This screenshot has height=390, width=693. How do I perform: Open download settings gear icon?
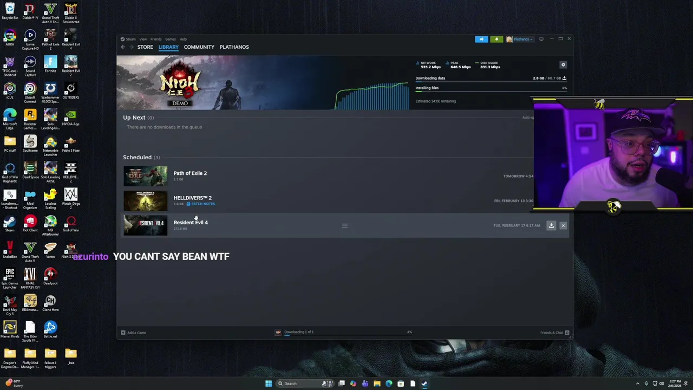click(563, 65)
